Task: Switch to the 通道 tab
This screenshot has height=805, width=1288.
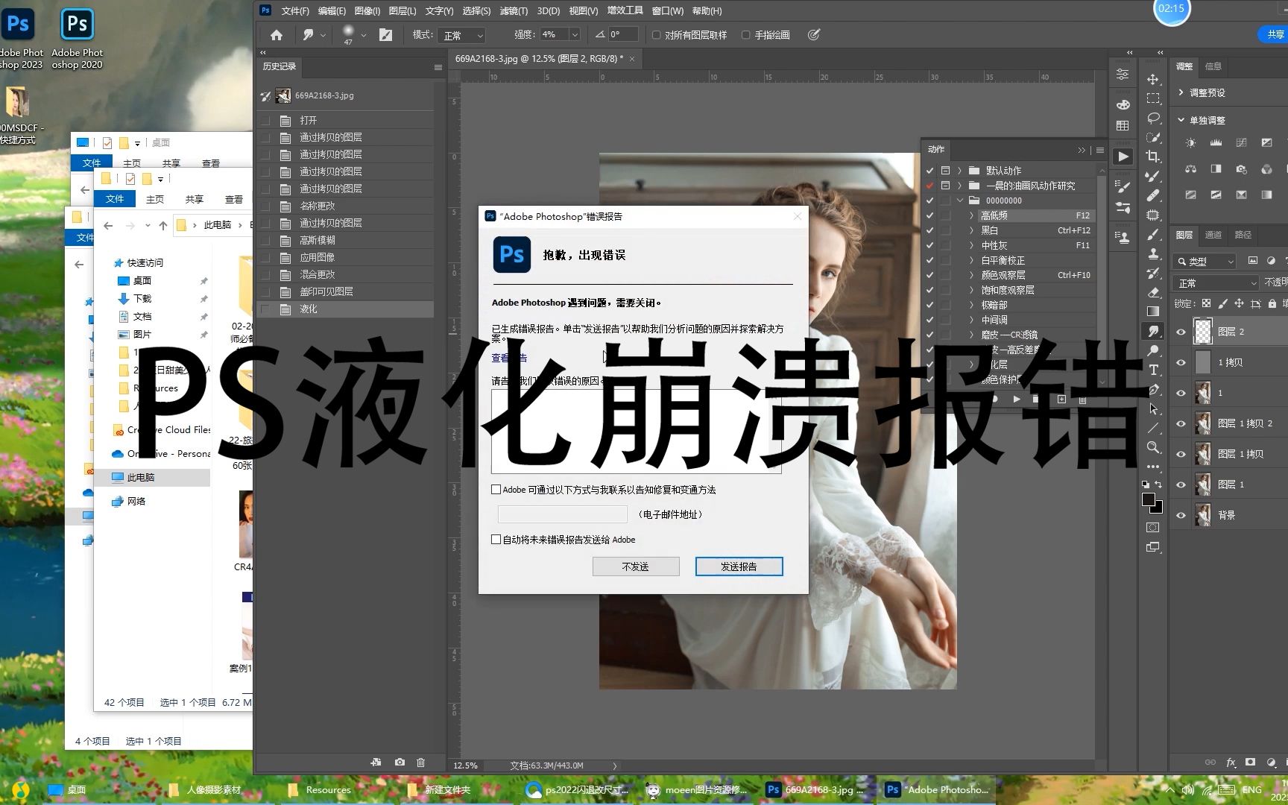Action: pos(1213,235)
